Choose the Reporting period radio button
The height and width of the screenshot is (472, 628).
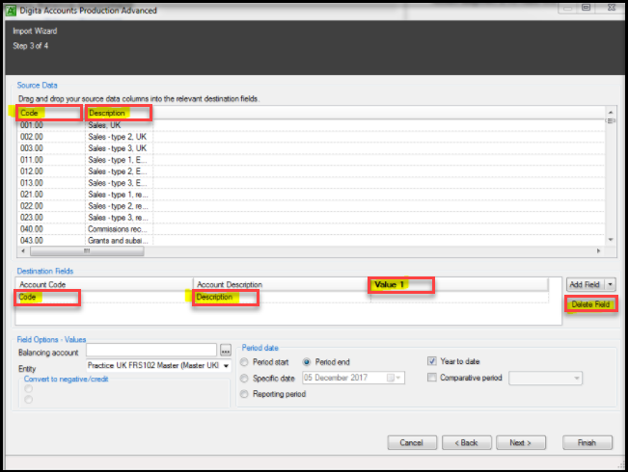(x=244, y=394)
